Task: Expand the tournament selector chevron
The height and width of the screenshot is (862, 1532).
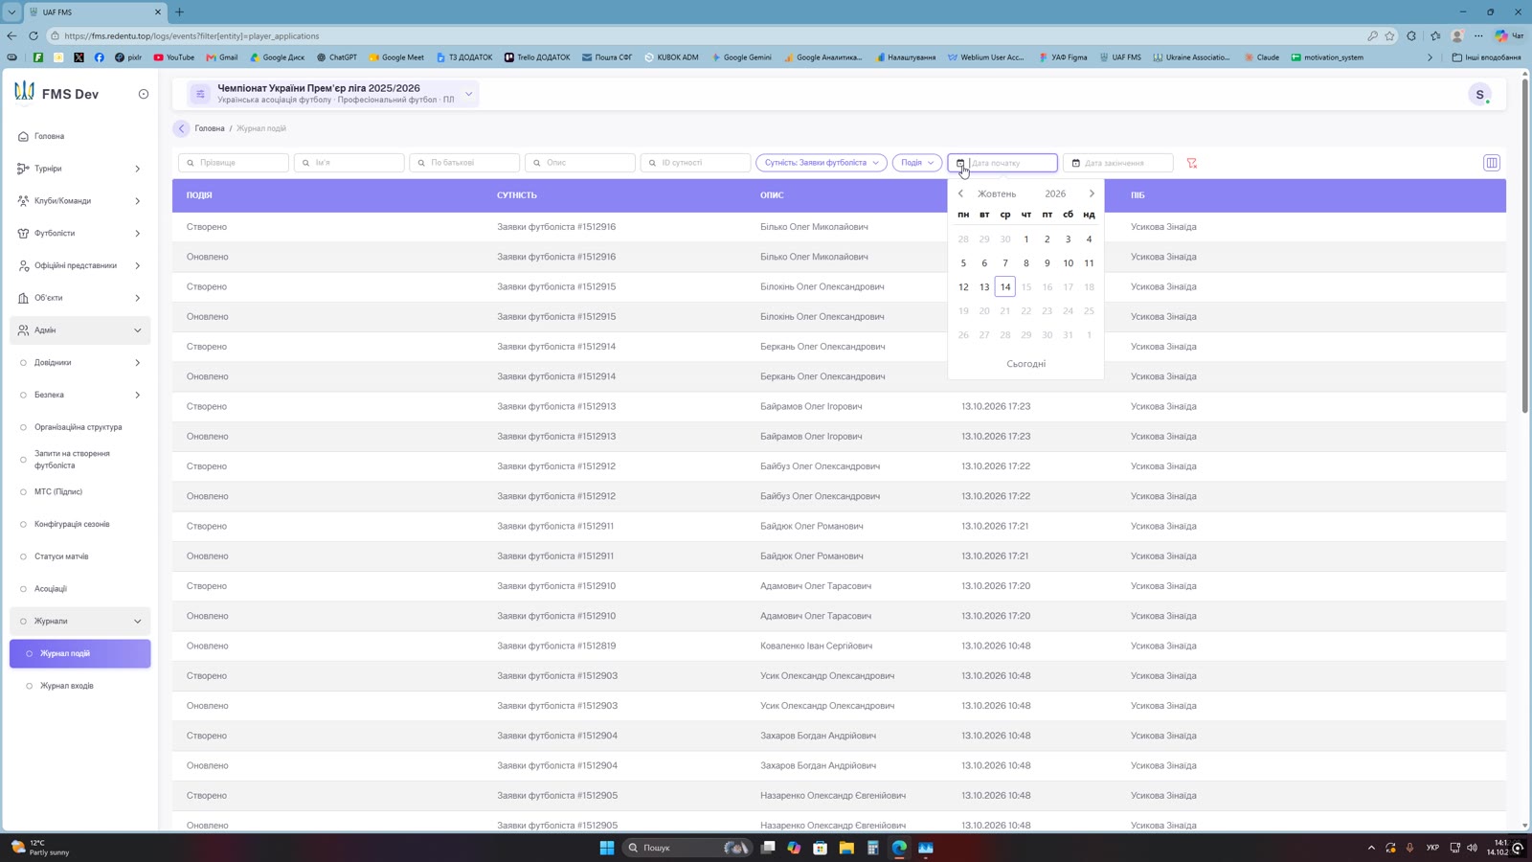Action: tap(469, 94)
